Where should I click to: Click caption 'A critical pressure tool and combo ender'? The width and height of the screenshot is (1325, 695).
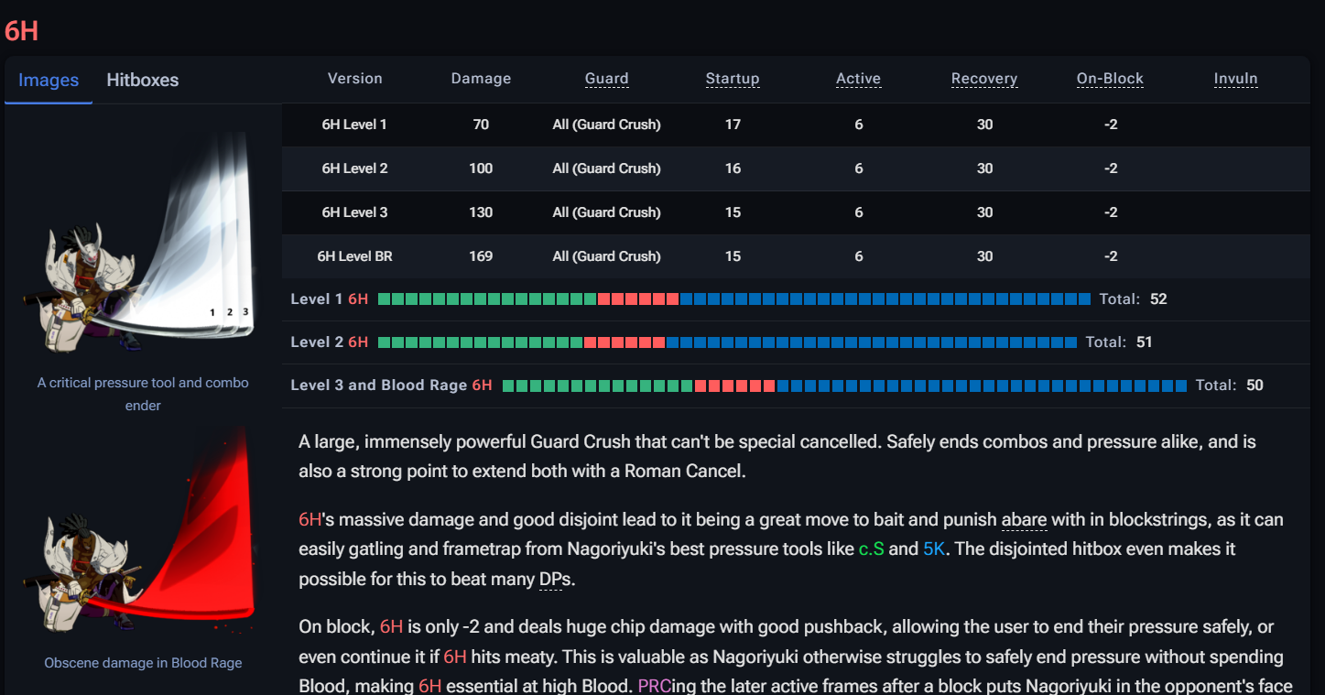click(x=143, y=394)
